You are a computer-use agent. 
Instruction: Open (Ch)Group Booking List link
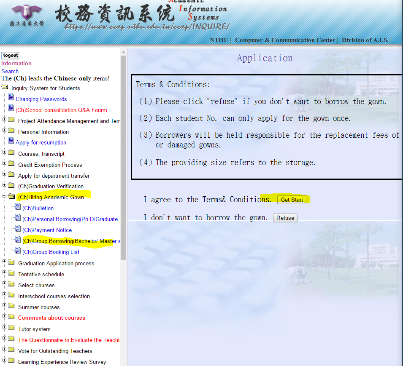(51, 252)
